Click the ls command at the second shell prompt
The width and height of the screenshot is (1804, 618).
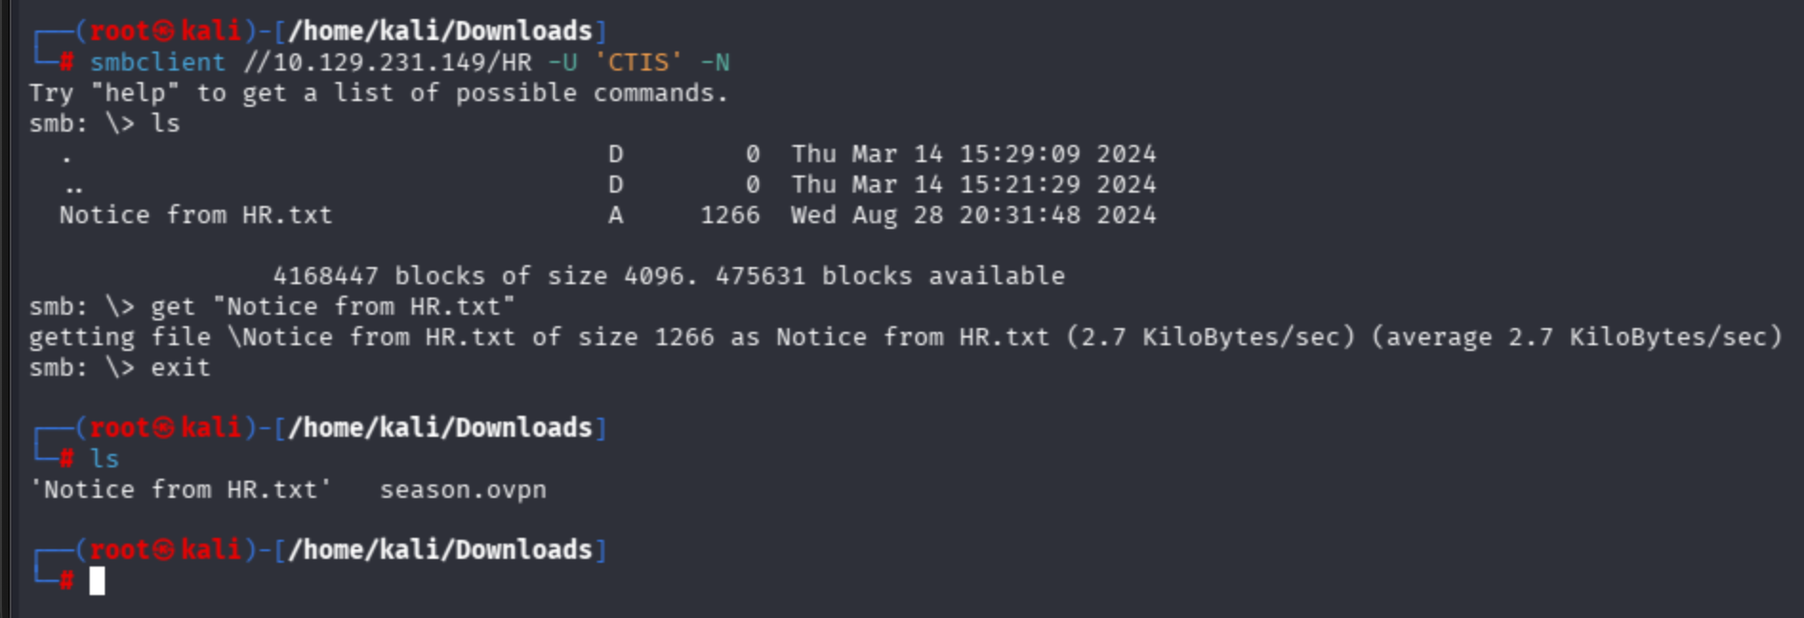click(x=104, y=460)
